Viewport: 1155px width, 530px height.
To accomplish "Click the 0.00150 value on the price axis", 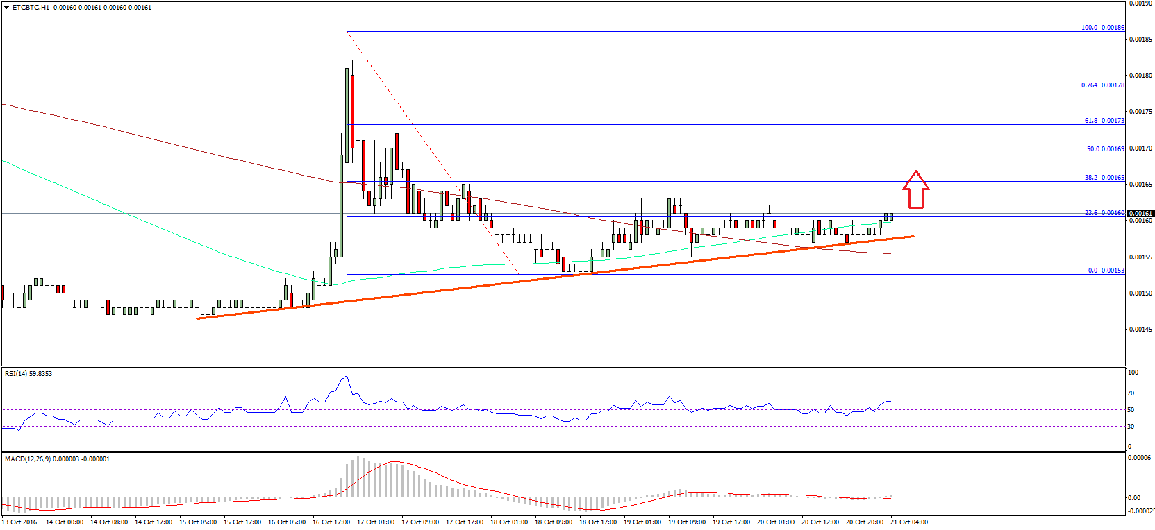I will tap(1141, 293).
